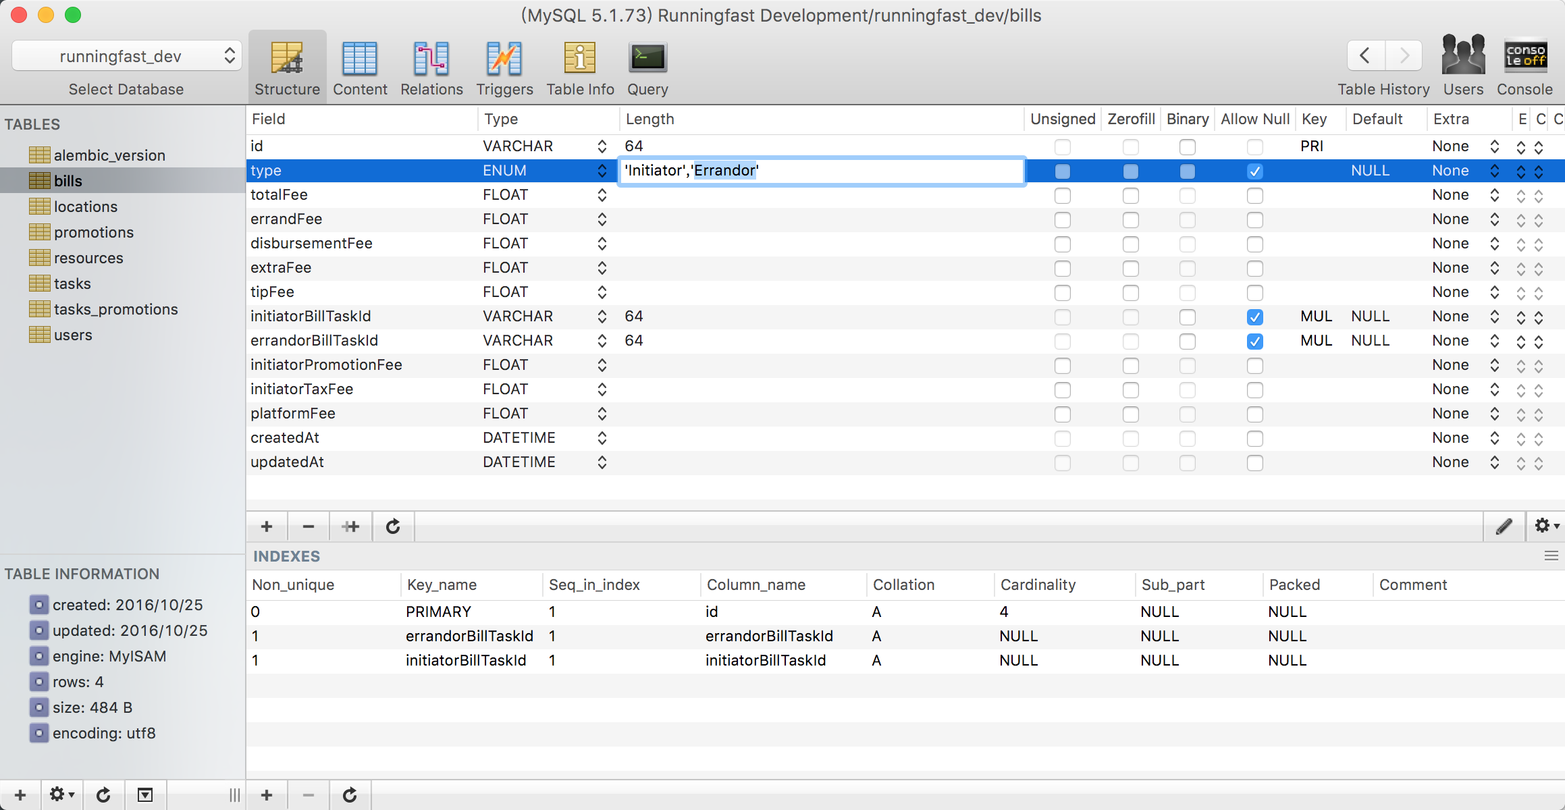
Task: Click the ENUM length input field
Action: coord(821,171)
